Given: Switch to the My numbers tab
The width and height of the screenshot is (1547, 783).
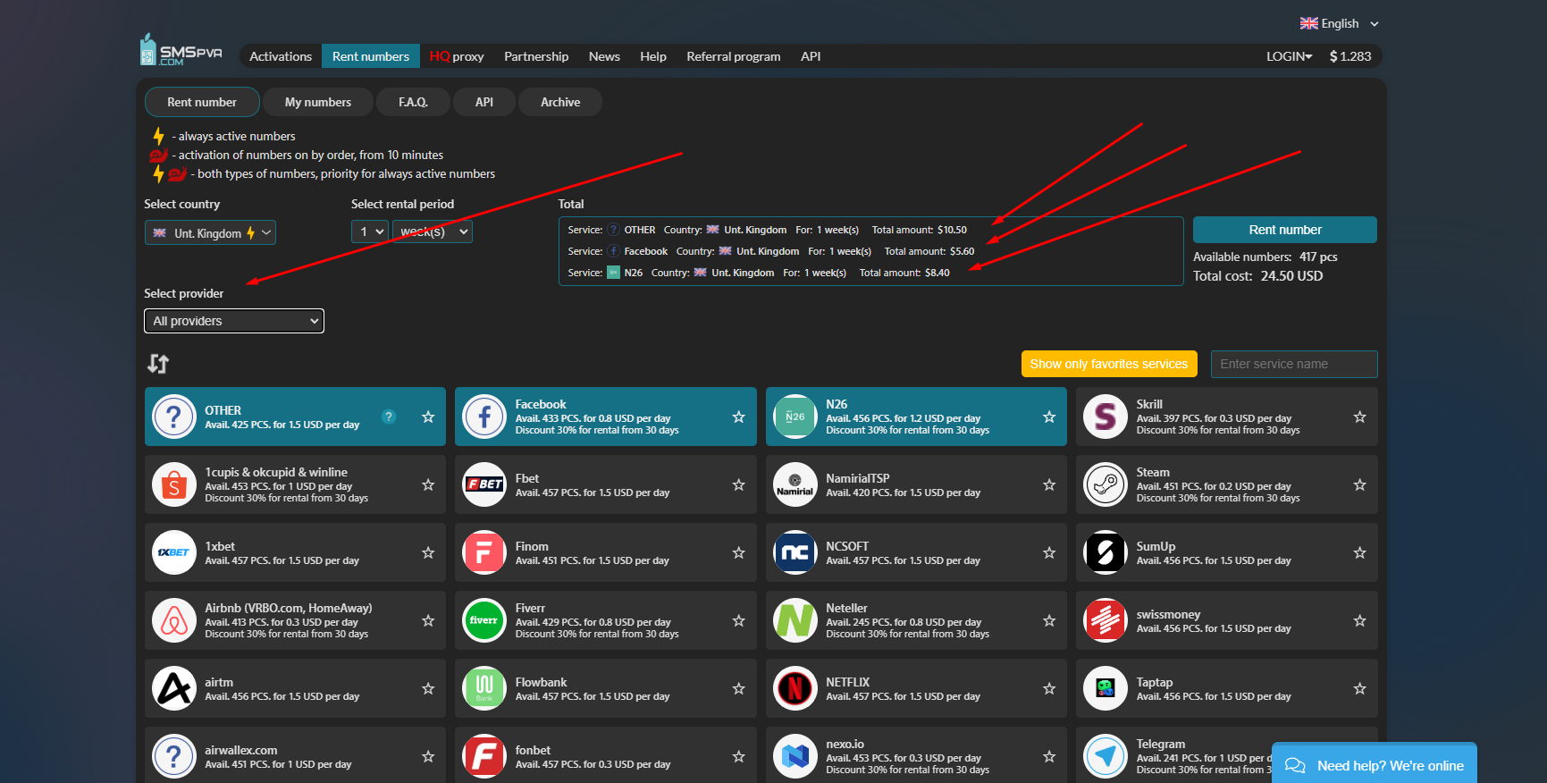Looking at the screenshot, I should [318, 102].
